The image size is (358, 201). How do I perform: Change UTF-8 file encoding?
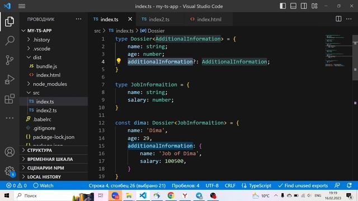(x=212, y=185)
